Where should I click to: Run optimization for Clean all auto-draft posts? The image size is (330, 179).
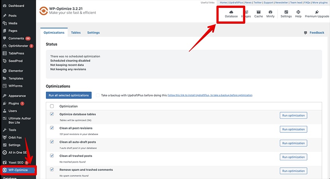click(293, 143)
